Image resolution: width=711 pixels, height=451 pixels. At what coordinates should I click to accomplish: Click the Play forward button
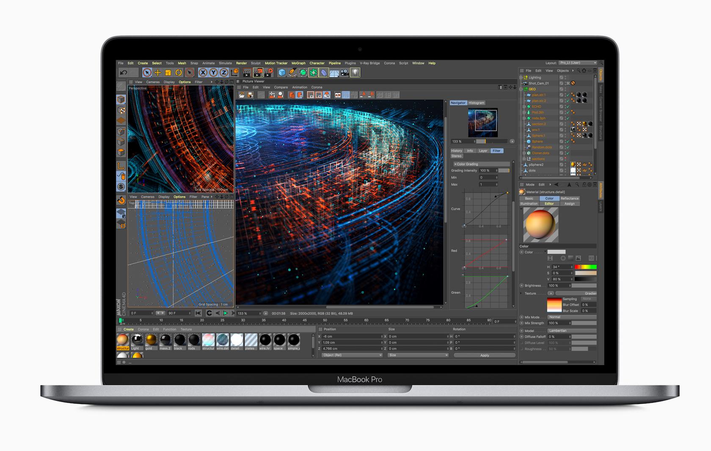click(x=225, y=313)
